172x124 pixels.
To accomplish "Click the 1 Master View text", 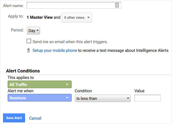I will pos(40,17).
